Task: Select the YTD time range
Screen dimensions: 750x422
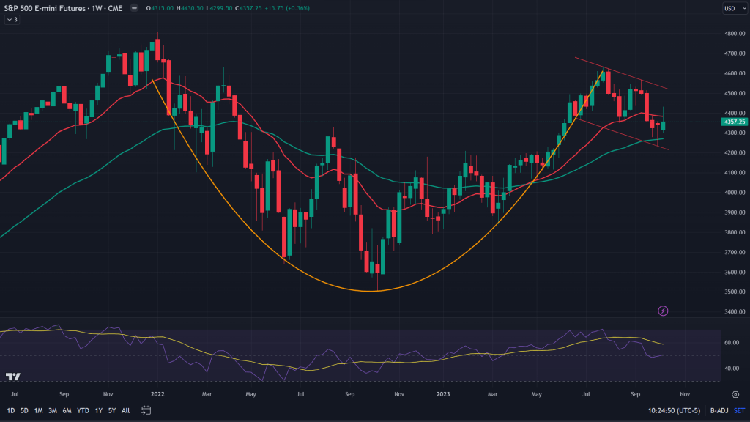Action: click(82, 410)
